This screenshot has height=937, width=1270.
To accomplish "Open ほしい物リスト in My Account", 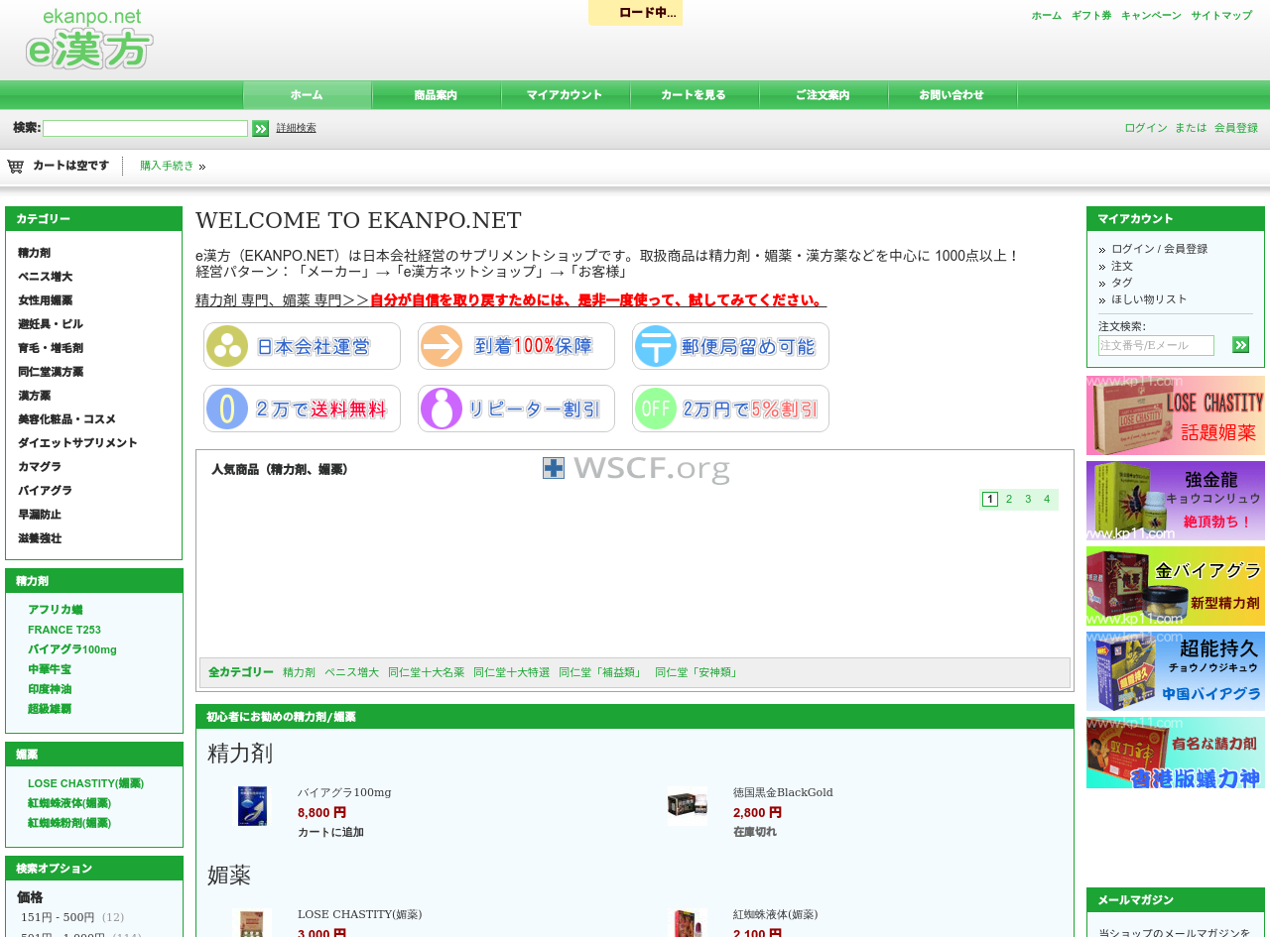I will [1149, 299].
